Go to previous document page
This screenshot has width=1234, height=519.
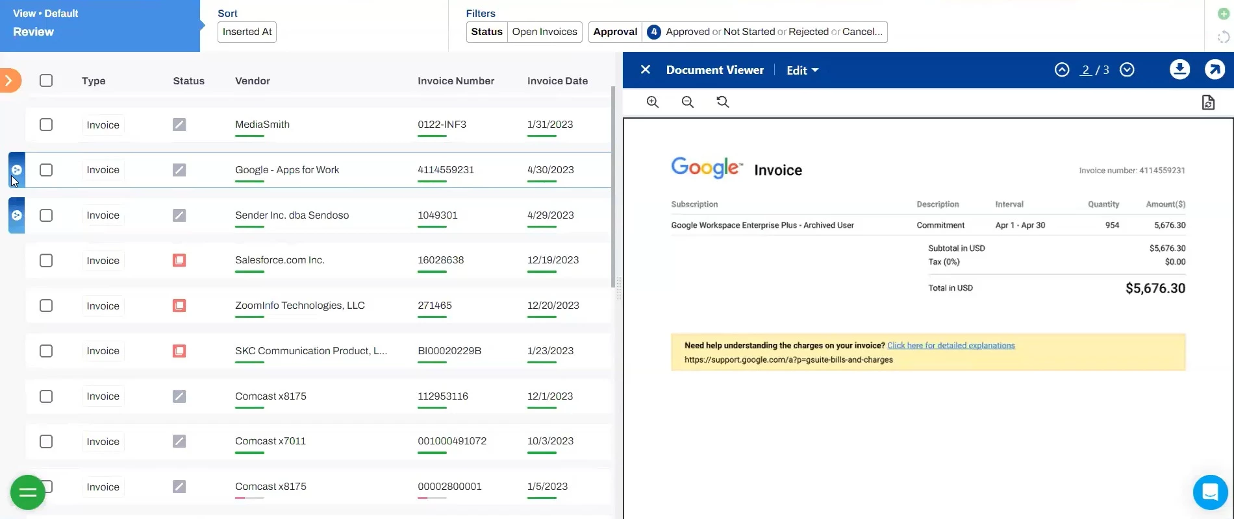pyautogui.click(x=1062, y=69)
